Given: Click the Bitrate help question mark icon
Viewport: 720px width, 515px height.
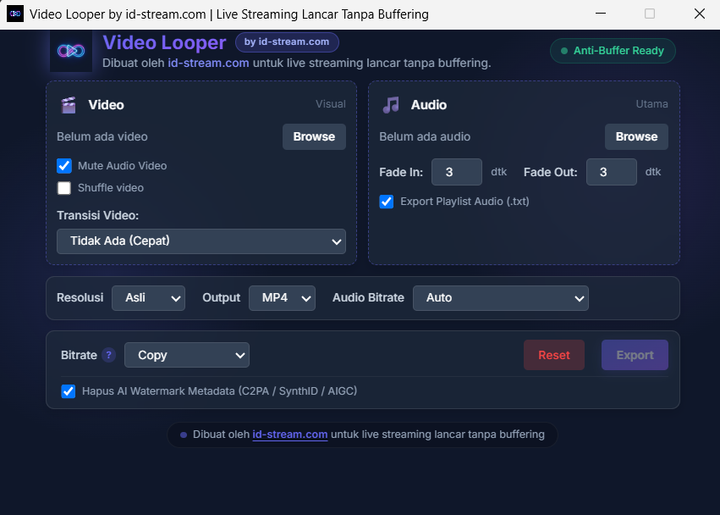Looking at the screenshot, I should coord(109,355).
